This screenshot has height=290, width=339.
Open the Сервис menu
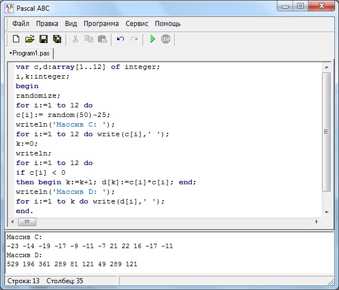137,24
